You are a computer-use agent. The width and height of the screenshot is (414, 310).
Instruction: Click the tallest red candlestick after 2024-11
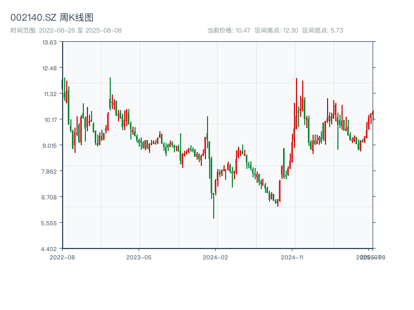point(296,103)
